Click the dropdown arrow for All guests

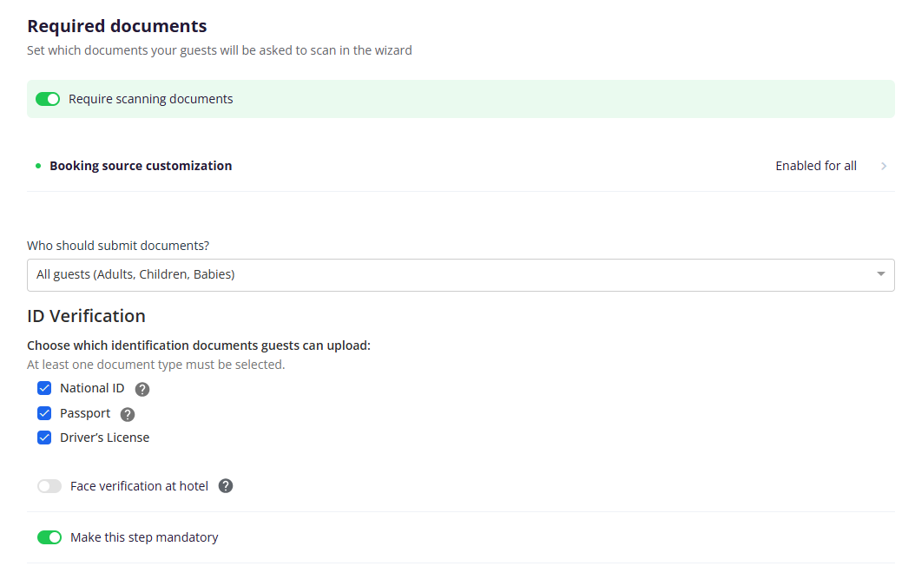(880, 274)
